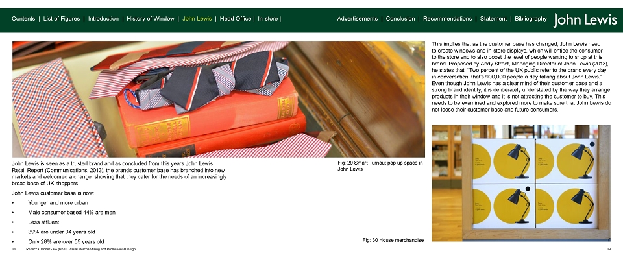Select 'Younger and more urban' bullet
This screenshot has height=262, width=623.
(x=58, y=203)
